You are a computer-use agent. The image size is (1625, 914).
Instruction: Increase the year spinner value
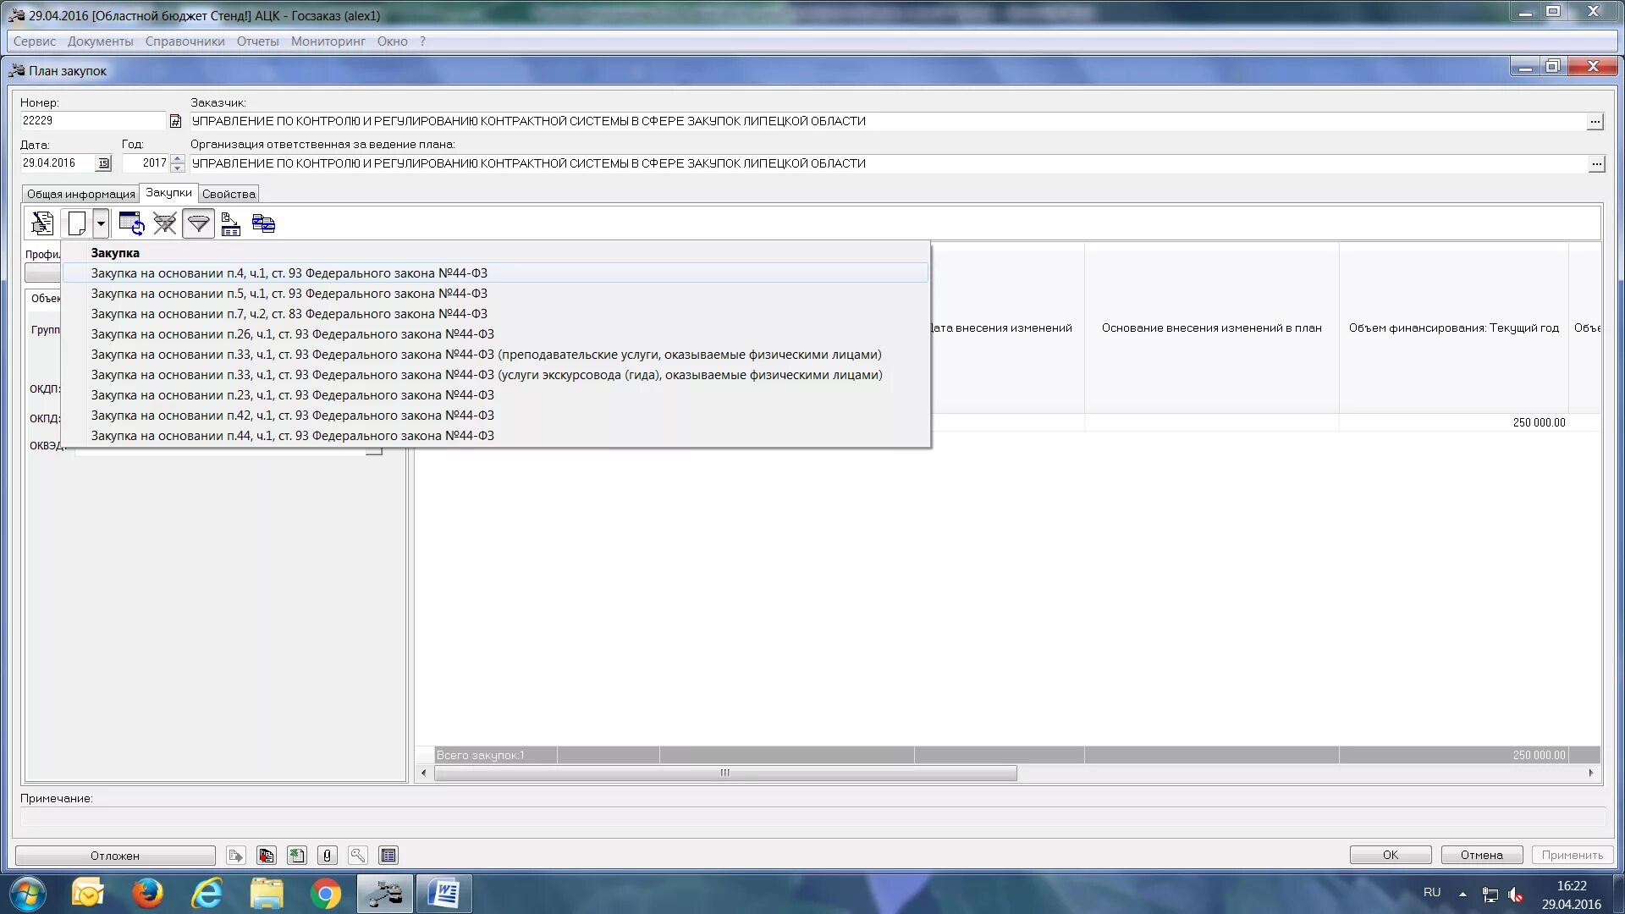[177, 158]
